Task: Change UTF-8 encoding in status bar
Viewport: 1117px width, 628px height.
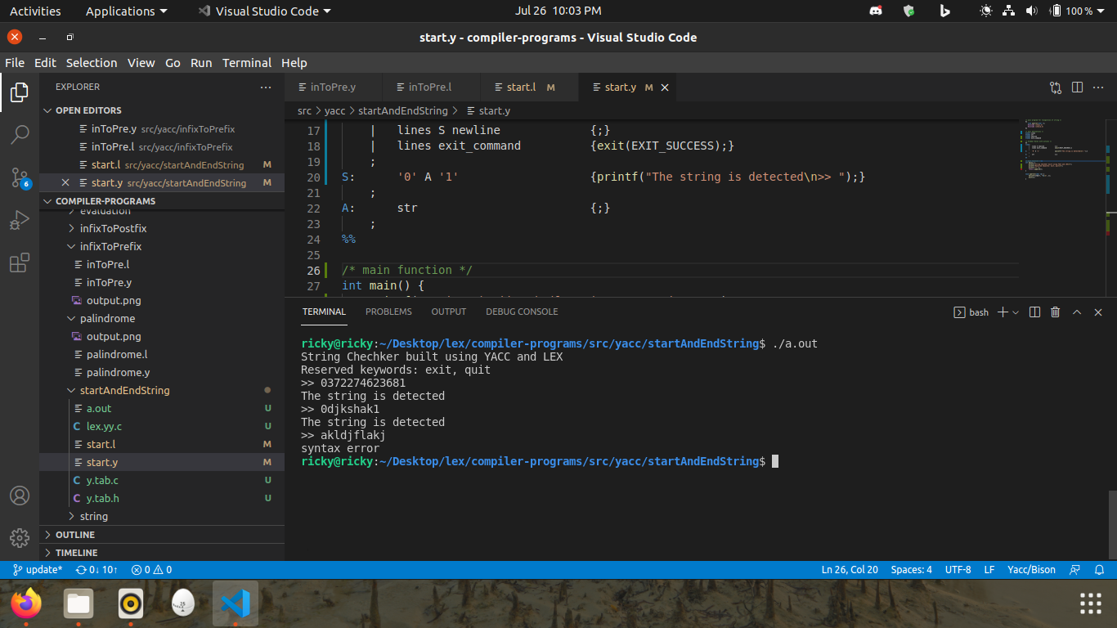Action: tap(958, 569)
